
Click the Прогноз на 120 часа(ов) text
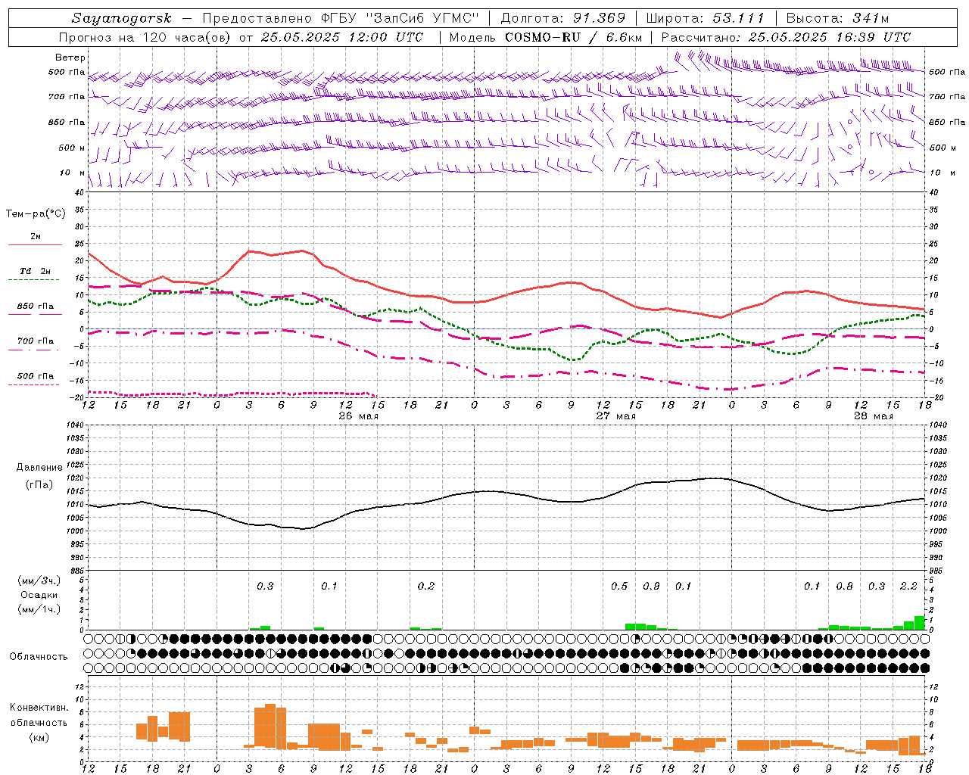(145, 37)
